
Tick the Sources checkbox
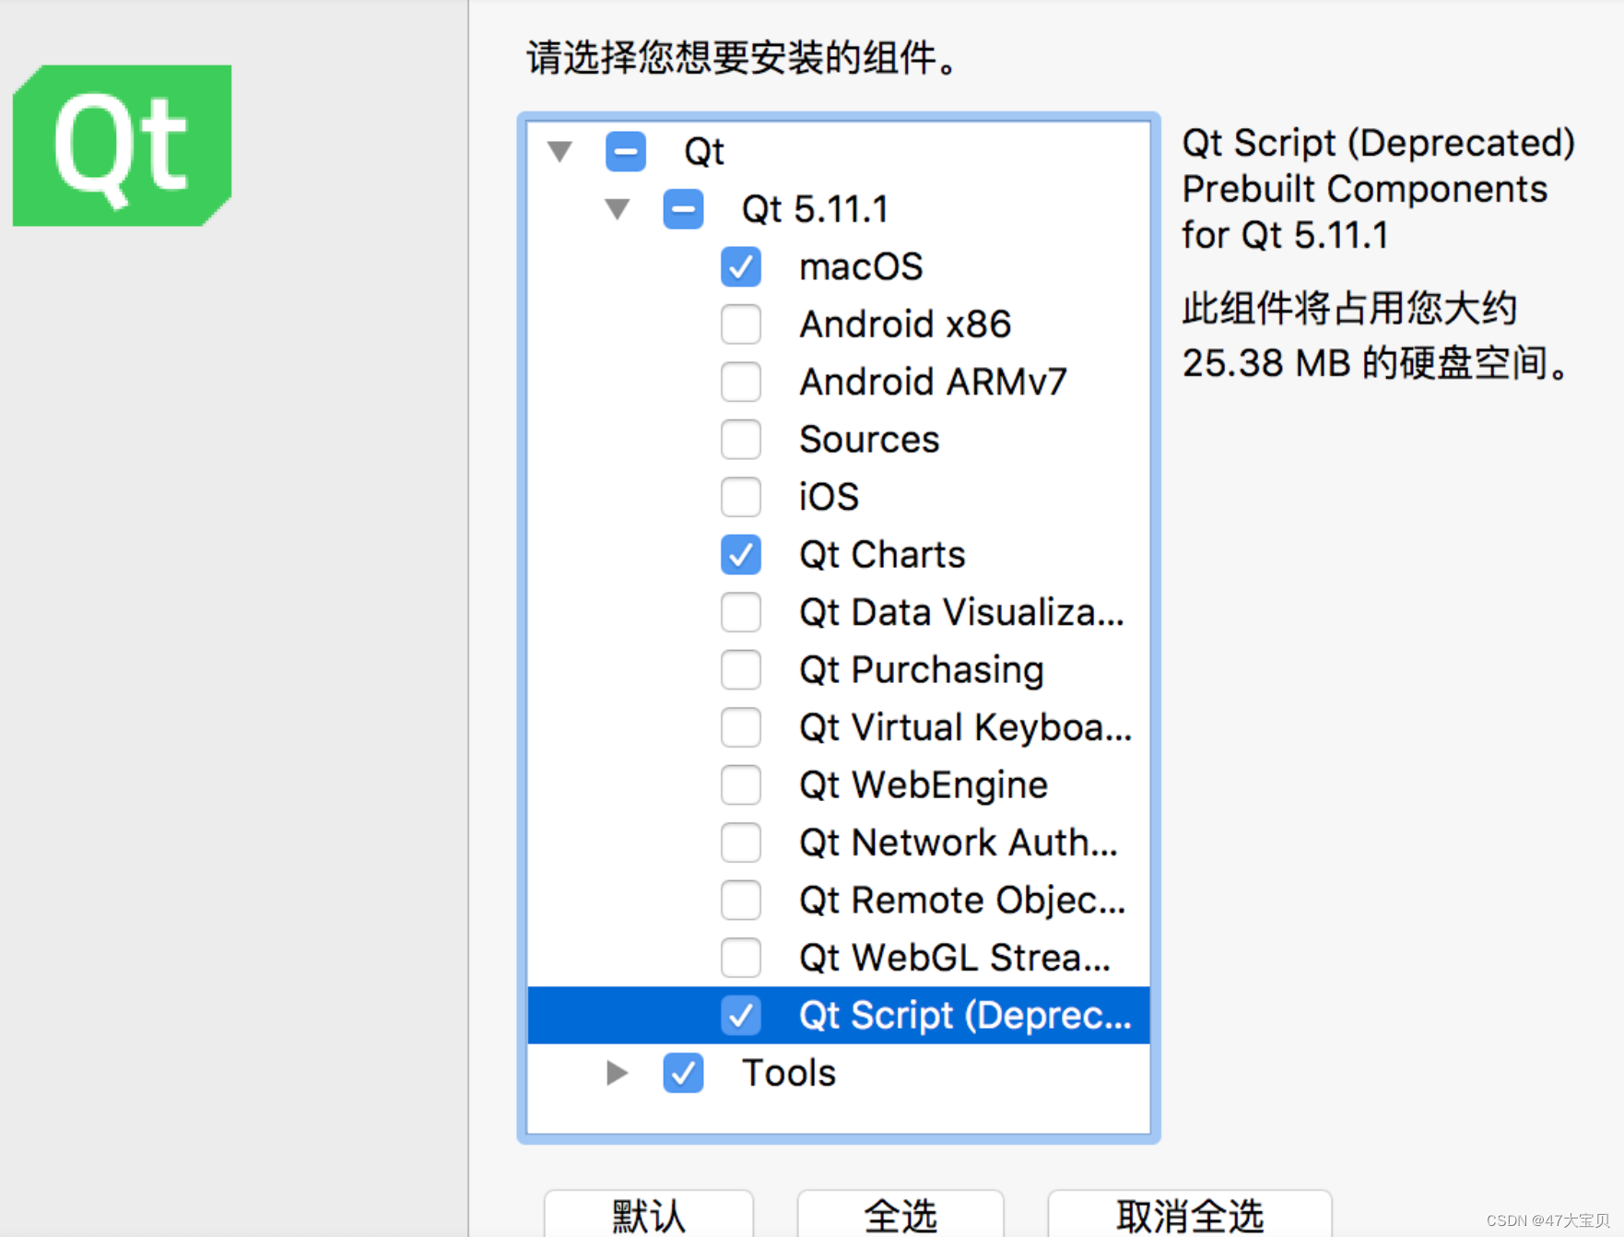(741, 440)
